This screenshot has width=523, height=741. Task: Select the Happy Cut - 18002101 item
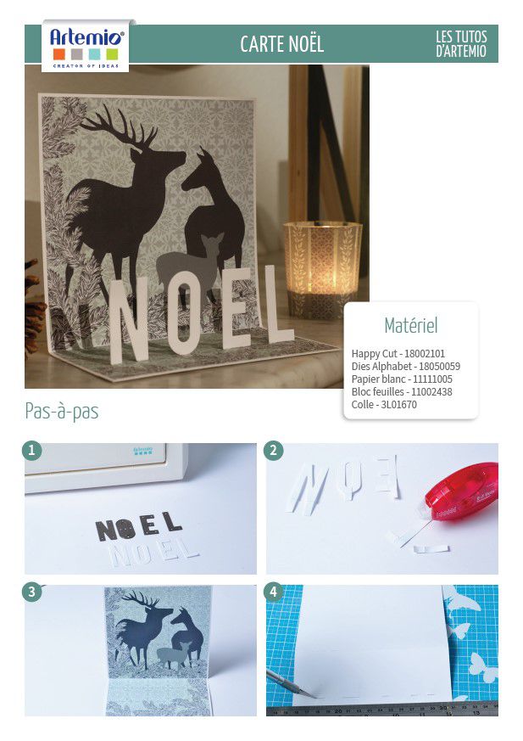point(398,353)
